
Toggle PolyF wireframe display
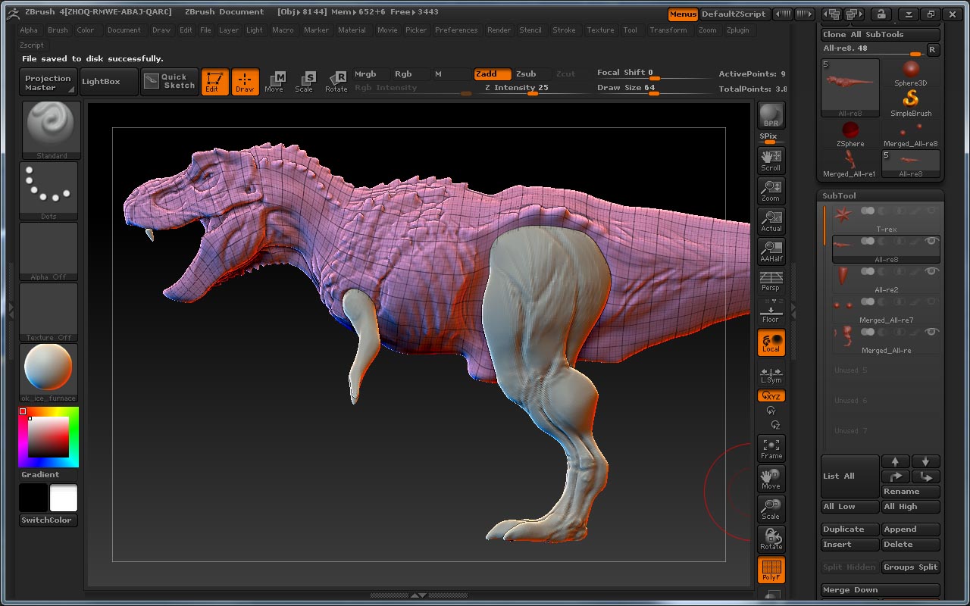pos(771,570)
